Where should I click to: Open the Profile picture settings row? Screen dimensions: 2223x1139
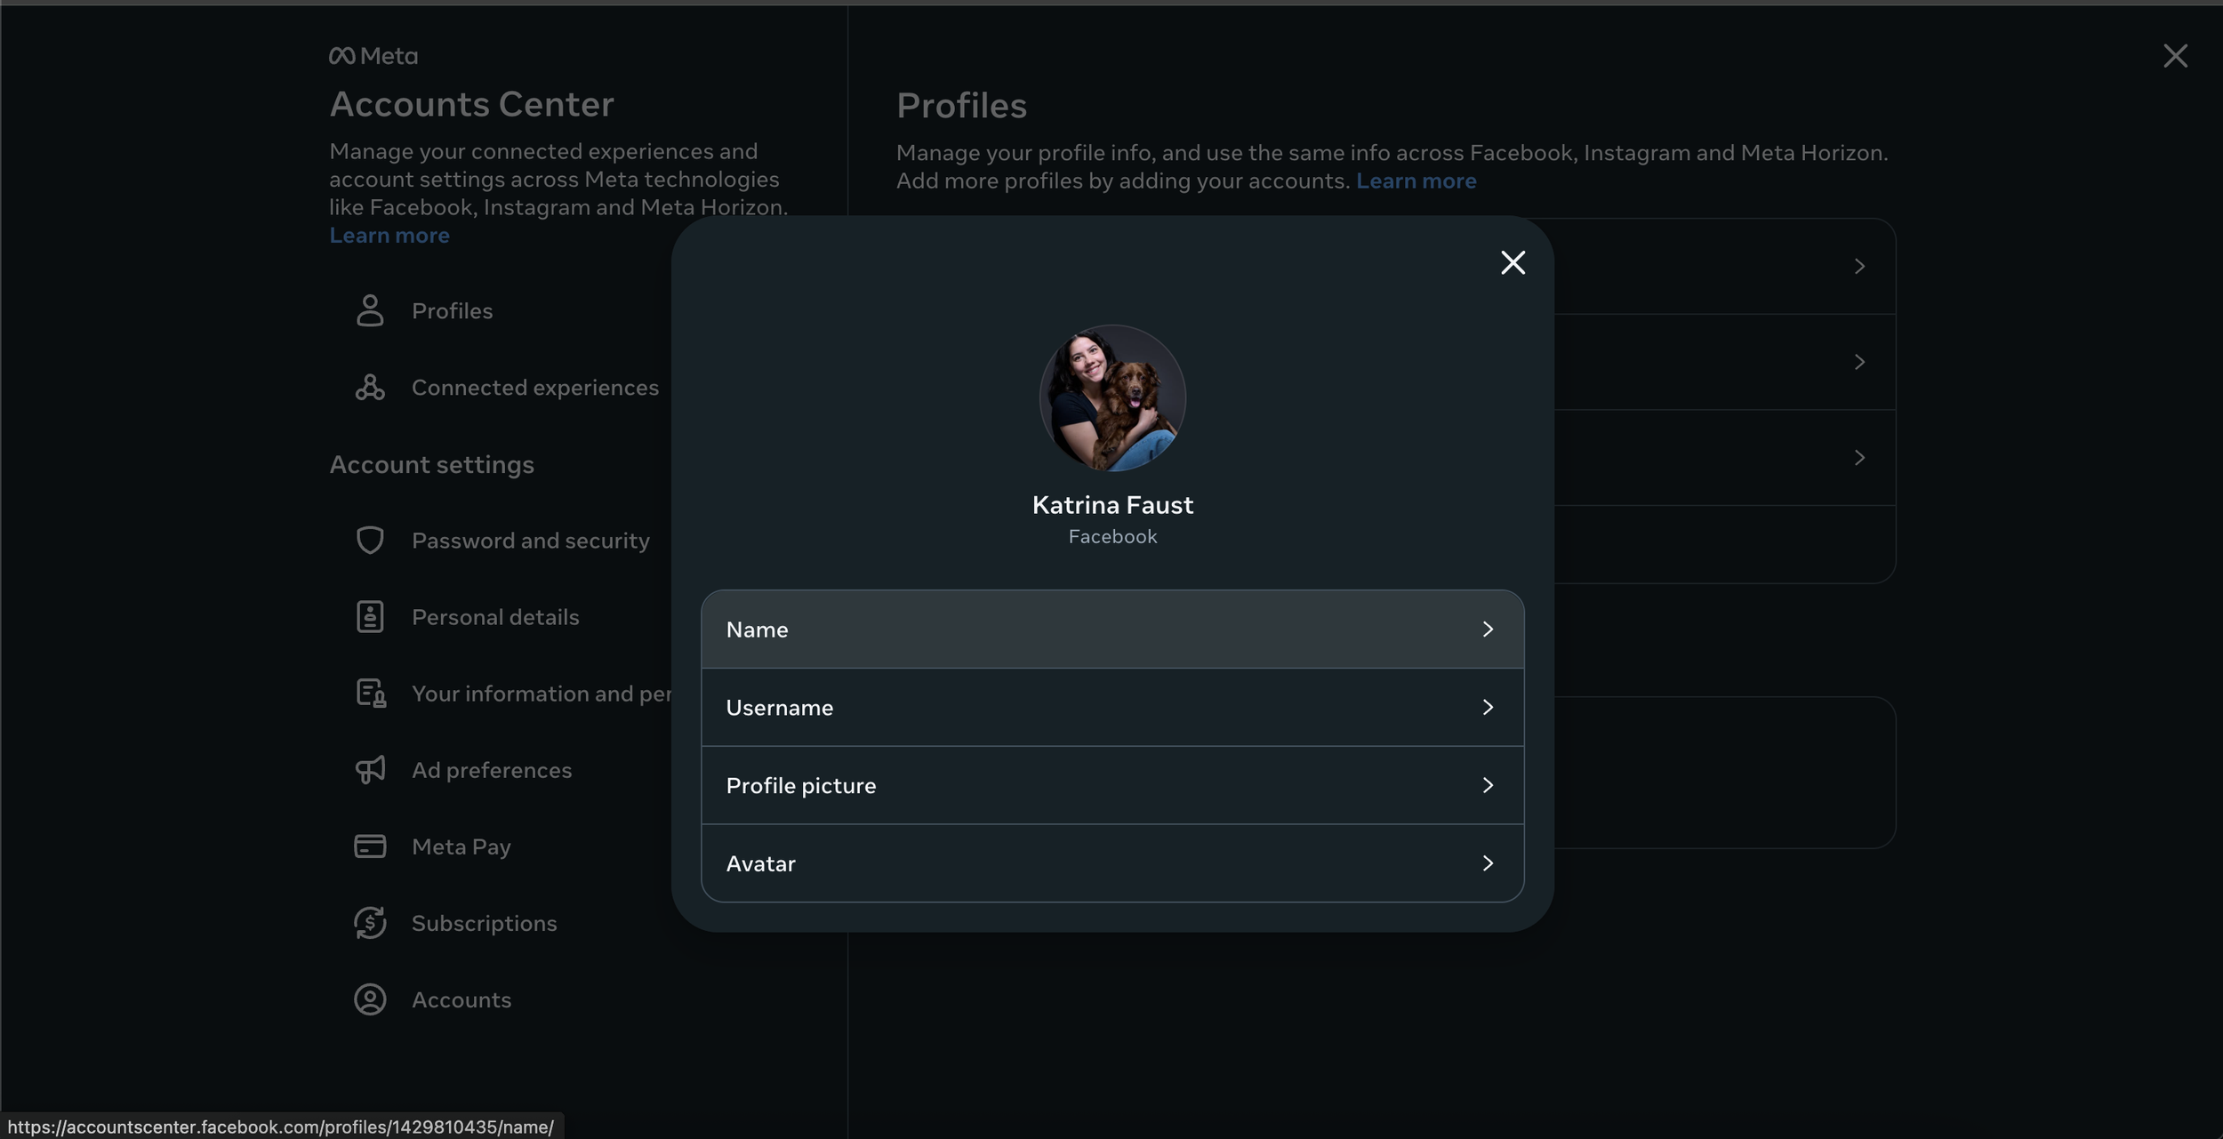point(1489,784)
